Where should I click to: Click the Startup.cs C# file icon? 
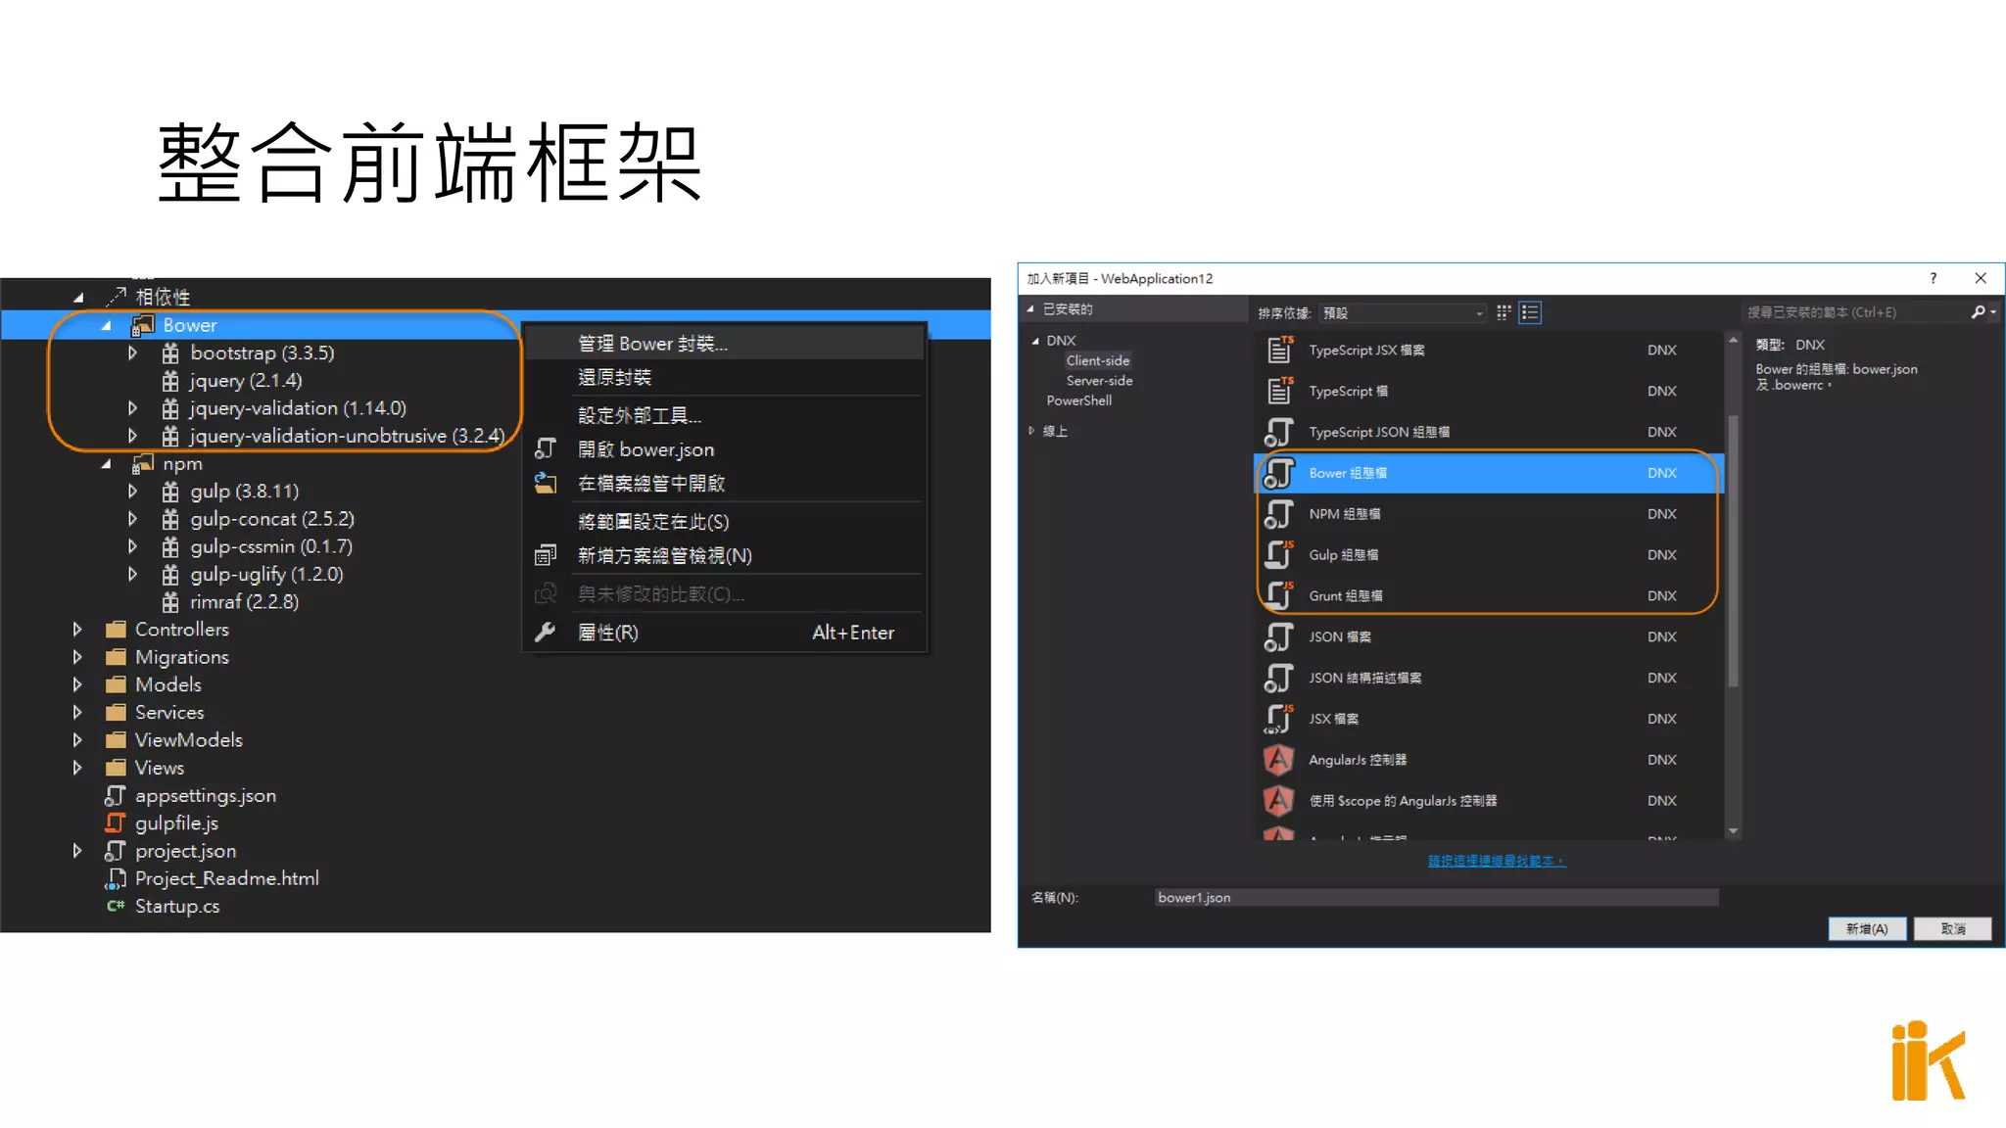116,906
